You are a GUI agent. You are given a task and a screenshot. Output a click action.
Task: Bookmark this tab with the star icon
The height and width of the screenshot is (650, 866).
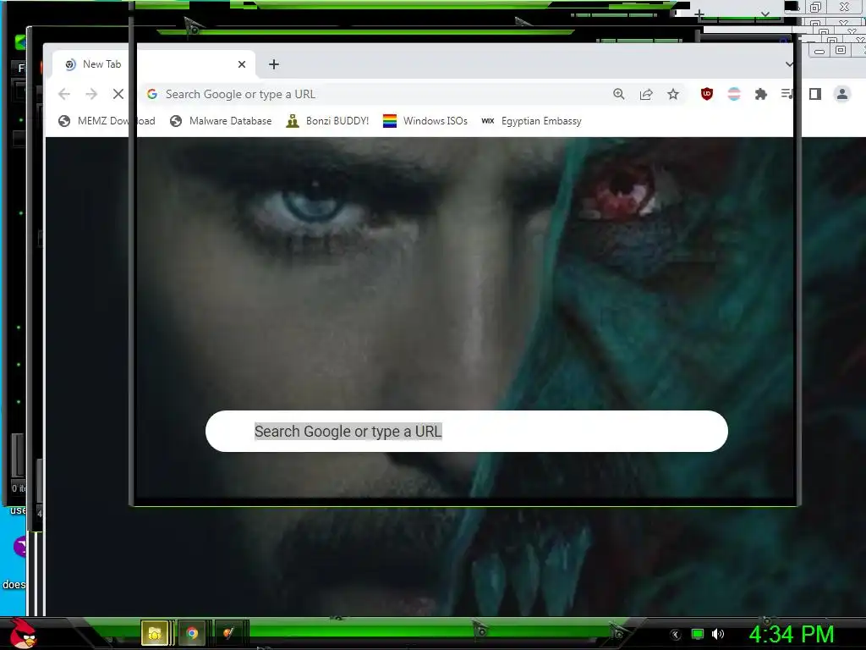[672, 94]
